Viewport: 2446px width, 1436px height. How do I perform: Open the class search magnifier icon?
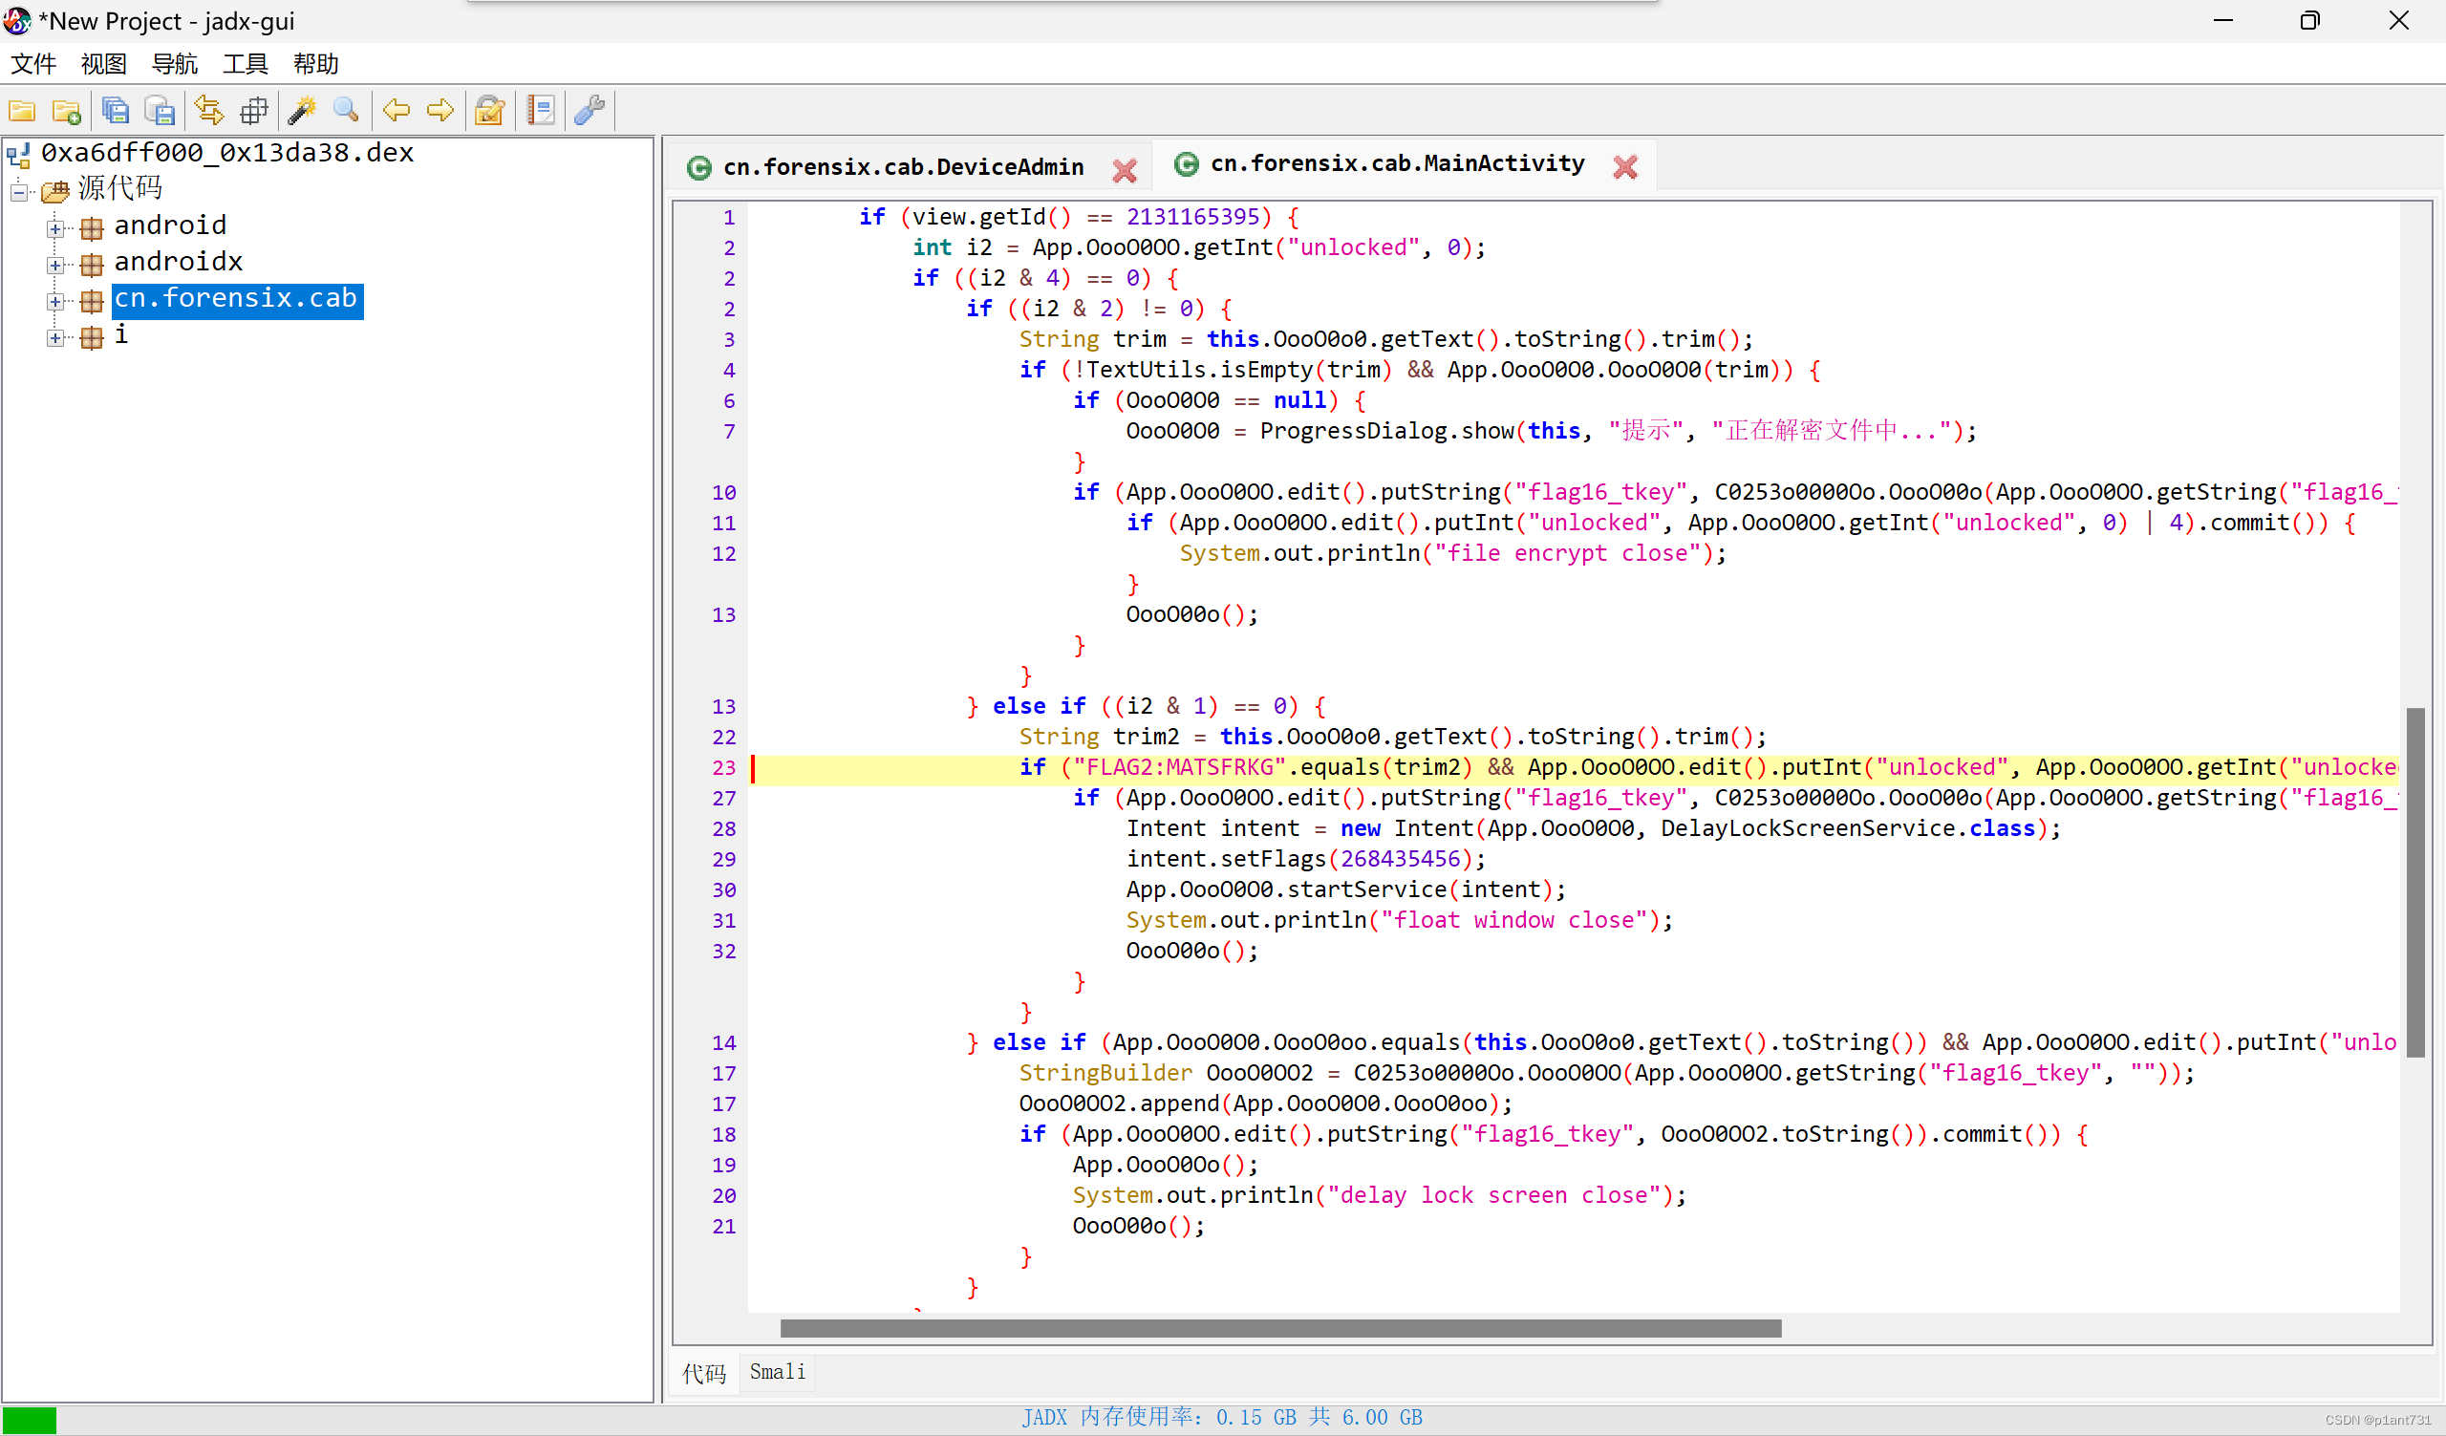pyautogui.click(x=347, y=111)
